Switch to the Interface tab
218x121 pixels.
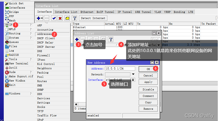pos(44,12)
